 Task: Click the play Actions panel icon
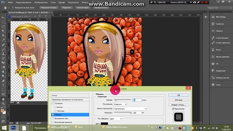click(206, 17)
